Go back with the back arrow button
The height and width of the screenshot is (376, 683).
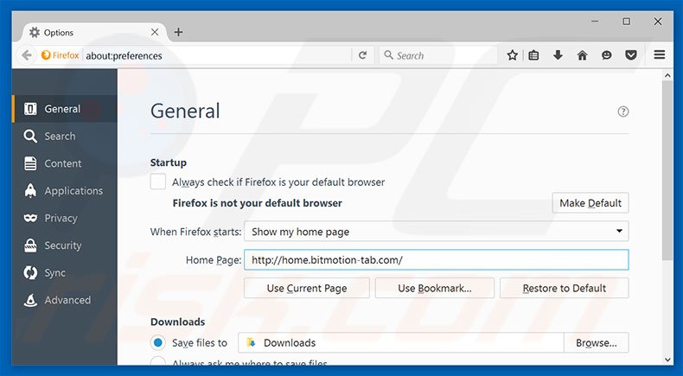(27, 55)
